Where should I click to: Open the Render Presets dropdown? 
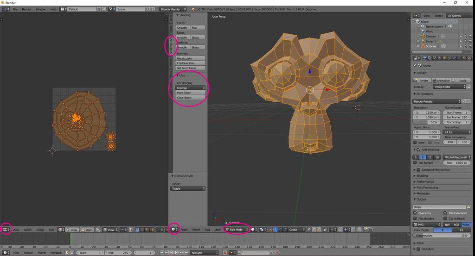pyautogui.click(x=436, y=101)
